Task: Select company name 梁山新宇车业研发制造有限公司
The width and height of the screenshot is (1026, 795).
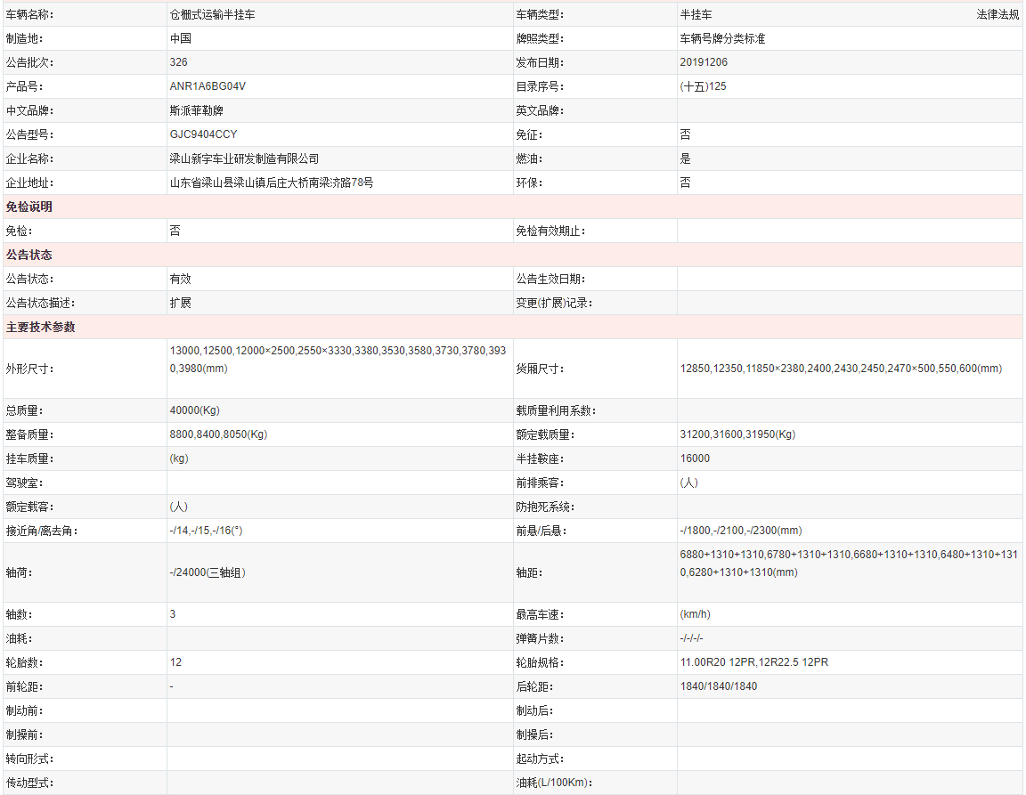Action: 244,159
